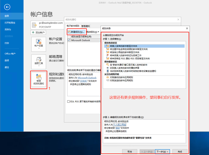Open the pc@eastsplendor.com account selector
The height and width of the screenshot is (155, 209).
point(47,24)
